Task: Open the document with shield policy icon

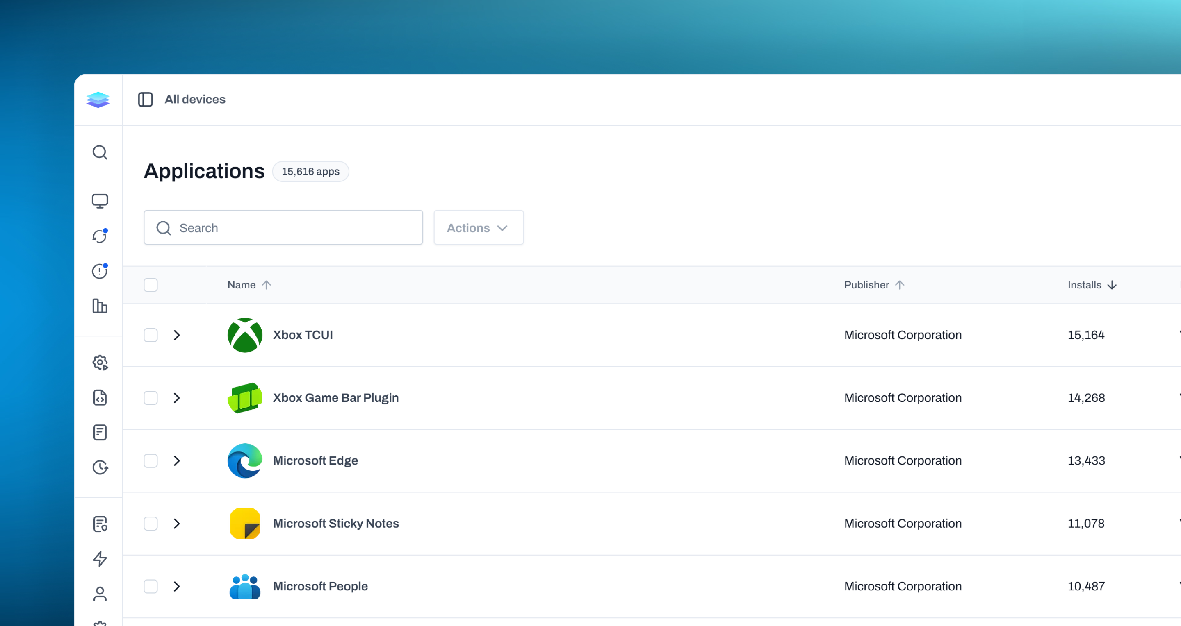Action: tap(100, 524)
